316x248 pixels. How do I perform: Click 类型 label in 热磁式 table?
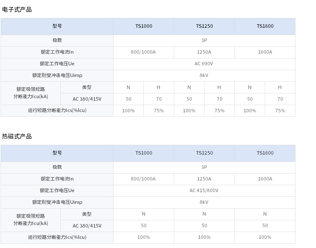tap(87, 214)
